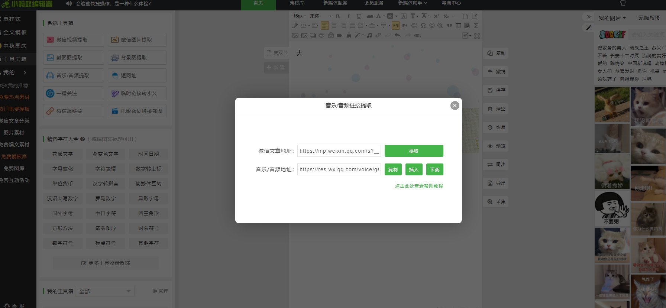The width and height of the screenshot is (666, 308).
Task: Insert music with the note icon
Action: pos(369,35)
